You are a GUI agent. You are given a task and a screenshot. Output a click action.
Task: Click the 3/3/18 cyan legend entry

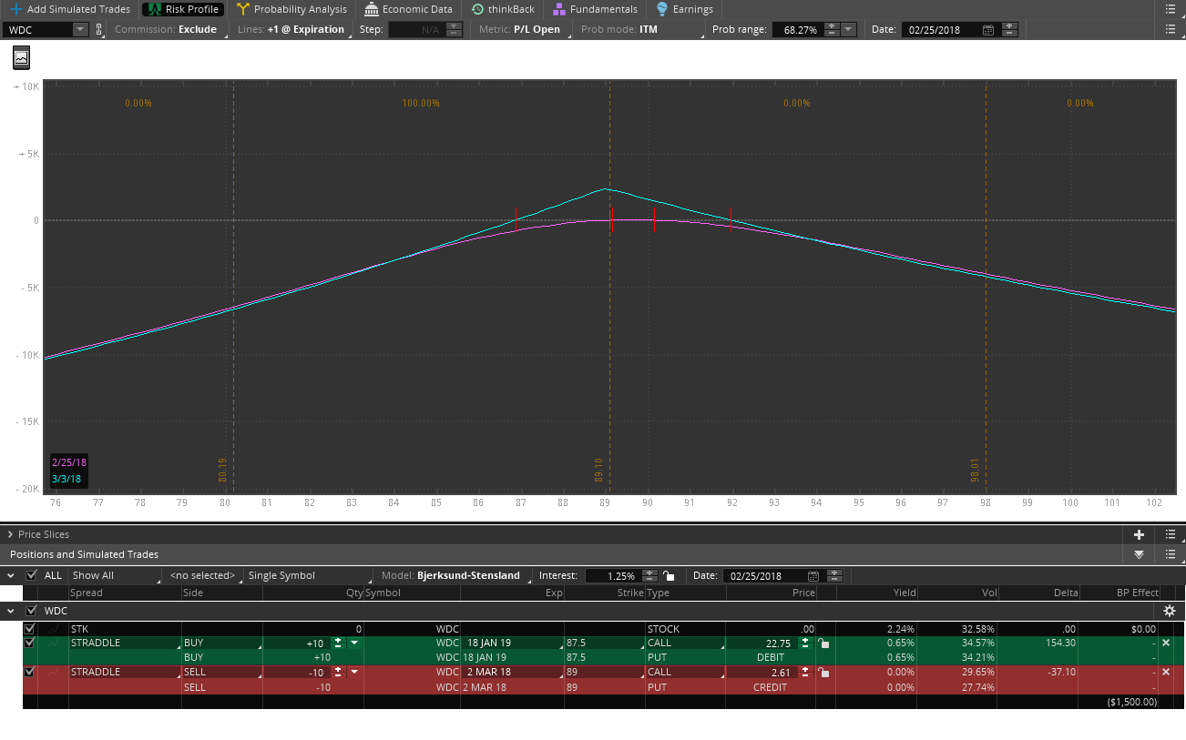[66, 479]
